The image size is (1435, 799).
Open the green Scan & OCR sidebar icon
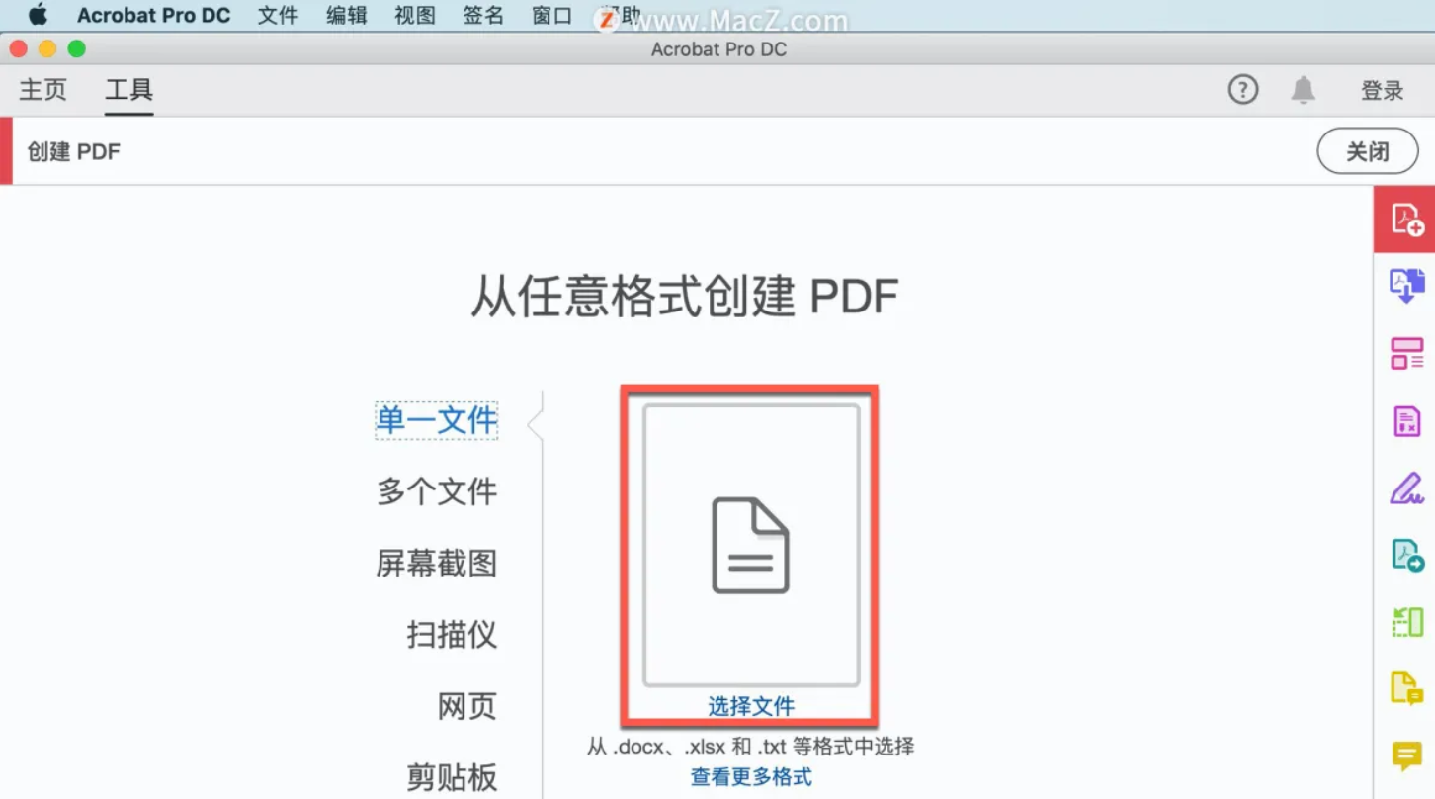pos(1406,622)
